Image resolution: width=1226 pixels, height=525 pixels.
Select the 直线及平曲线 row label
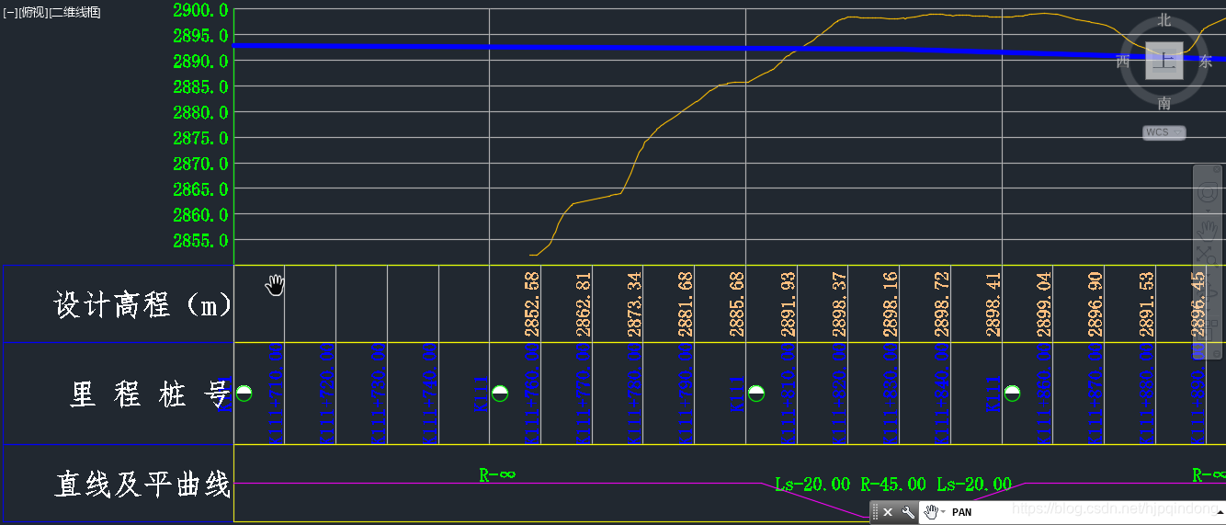click(x=142, y=484)
